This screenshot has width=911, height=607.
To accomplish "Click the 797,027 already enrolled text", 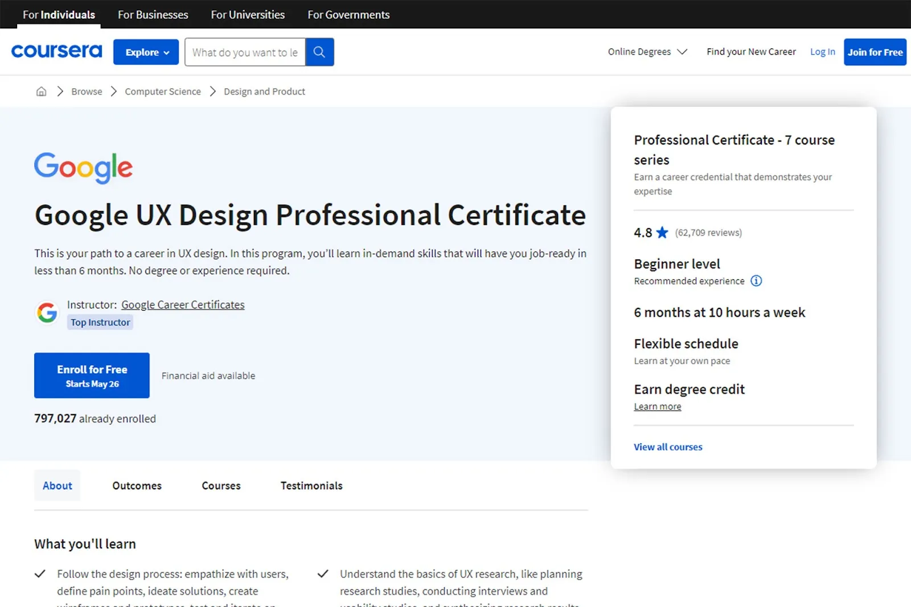I will pyautogui.click(x=95, y=418).
